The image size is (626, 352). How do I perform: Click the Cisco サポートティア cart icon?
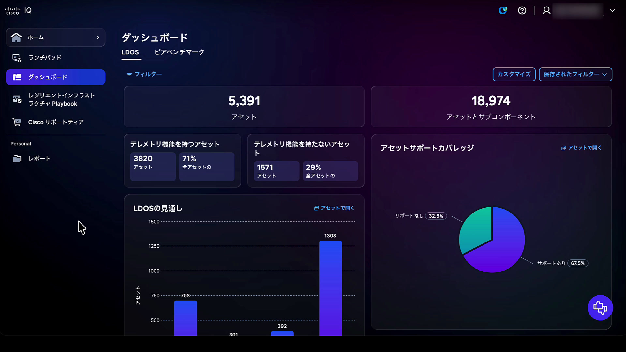[x=17, y=122]
